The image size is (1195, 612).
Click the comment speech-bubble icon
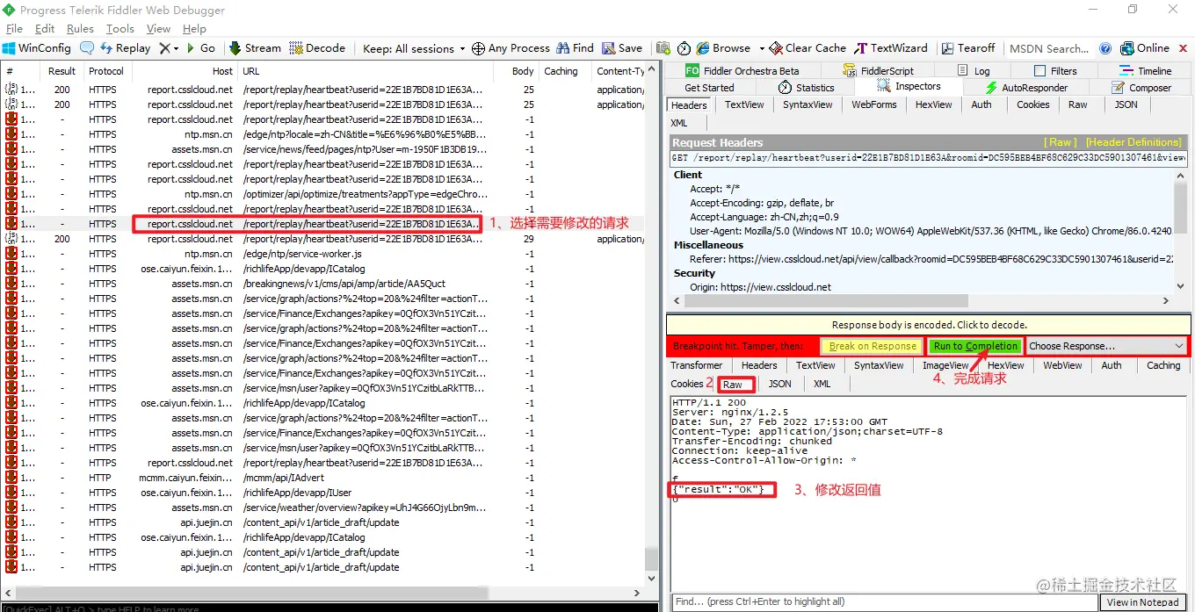[x=86, y=48]
